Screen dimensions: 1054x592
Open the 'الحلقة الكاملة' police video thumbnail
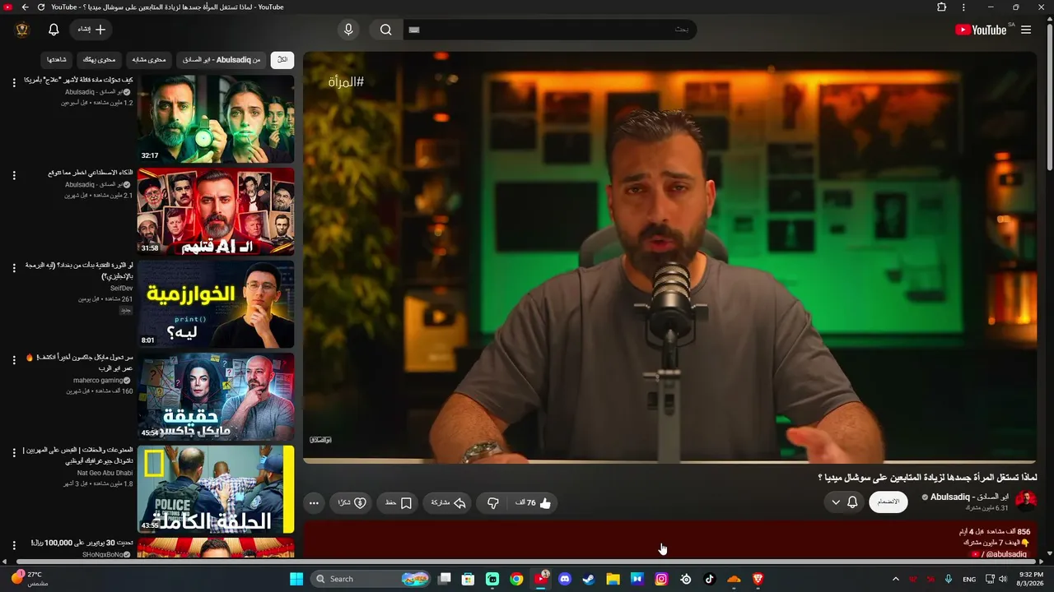(216, 489)
